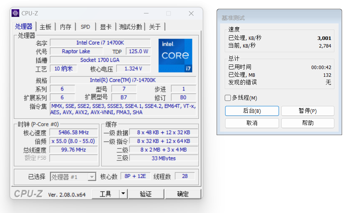Click the 工具 button
The image size is (354, 213).
click(x=106, y=194)
